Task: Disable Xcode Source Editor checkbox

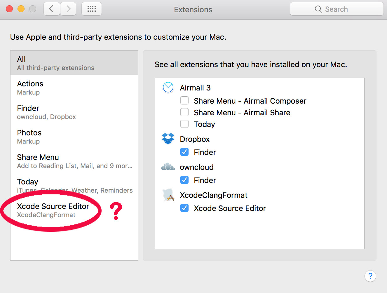Action: click(x=184, y=208)
